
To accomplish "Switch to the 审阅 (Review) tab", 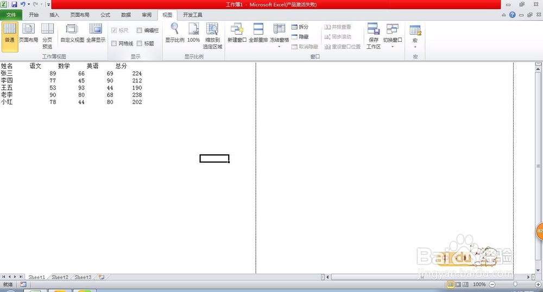I will pyautogui.click(x=147, y=15).
